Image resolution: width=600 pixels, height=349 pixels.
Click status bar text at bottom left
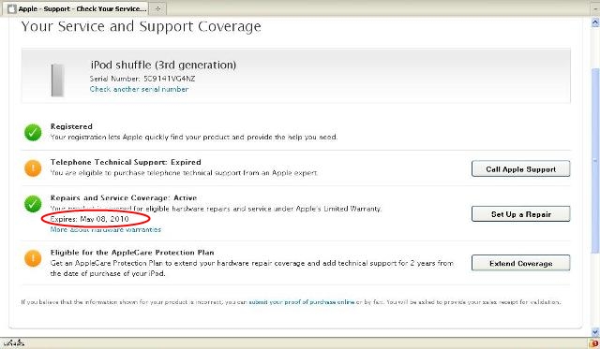[15, 343]
